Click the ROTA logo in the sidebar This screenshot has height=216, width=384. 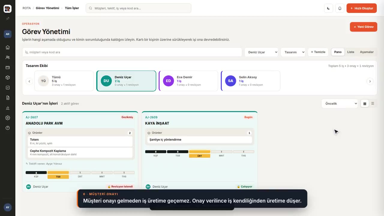[7, 9]
